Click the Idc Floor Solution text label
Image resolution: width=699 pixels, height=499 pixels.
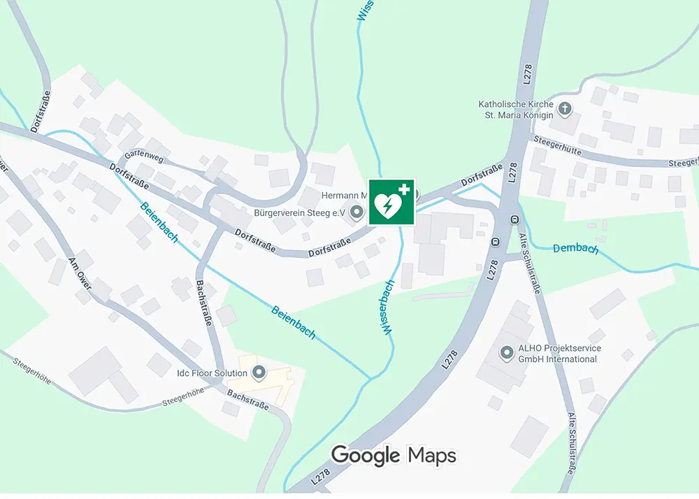(x=212, y=373)
